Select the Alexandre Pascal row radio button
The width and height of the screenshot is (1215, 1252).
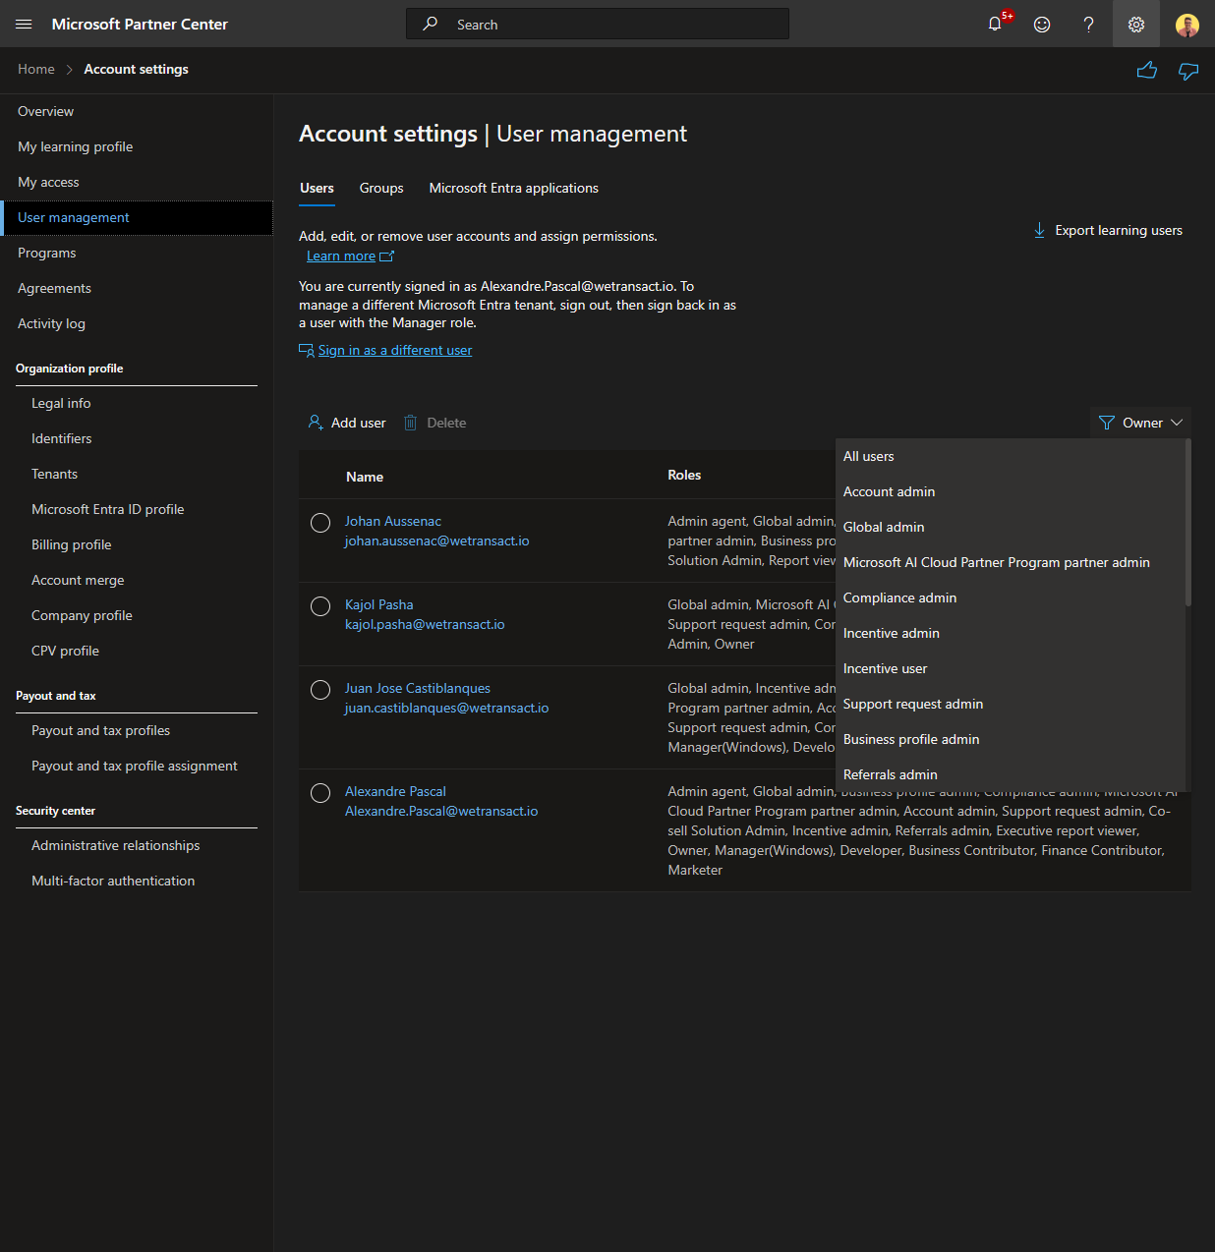coord(320,793)
